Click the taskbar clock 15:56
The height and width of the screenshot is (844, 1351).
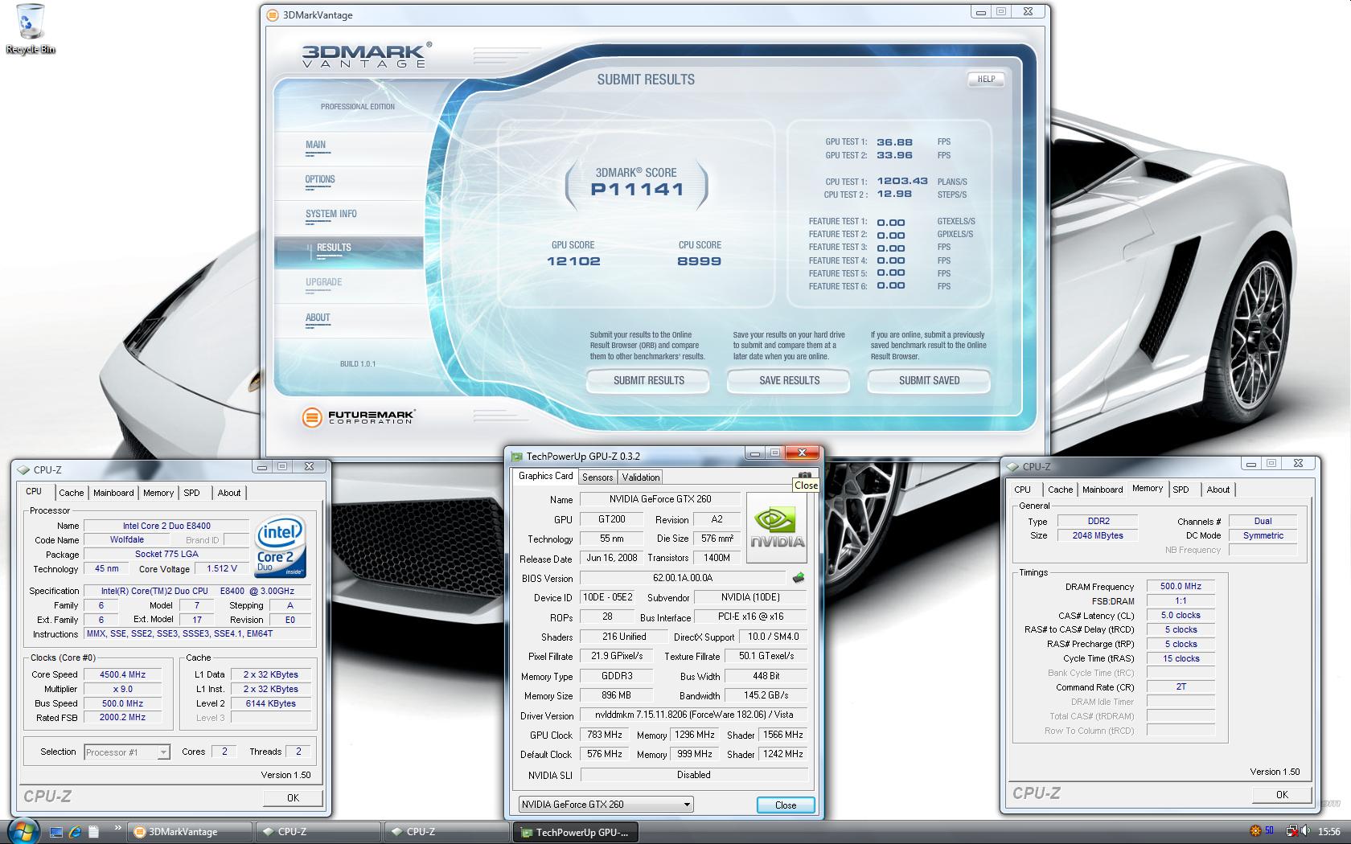pyautogui.click(x=1329, y=832)
